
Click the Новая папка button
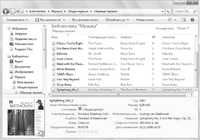(145, 20)
